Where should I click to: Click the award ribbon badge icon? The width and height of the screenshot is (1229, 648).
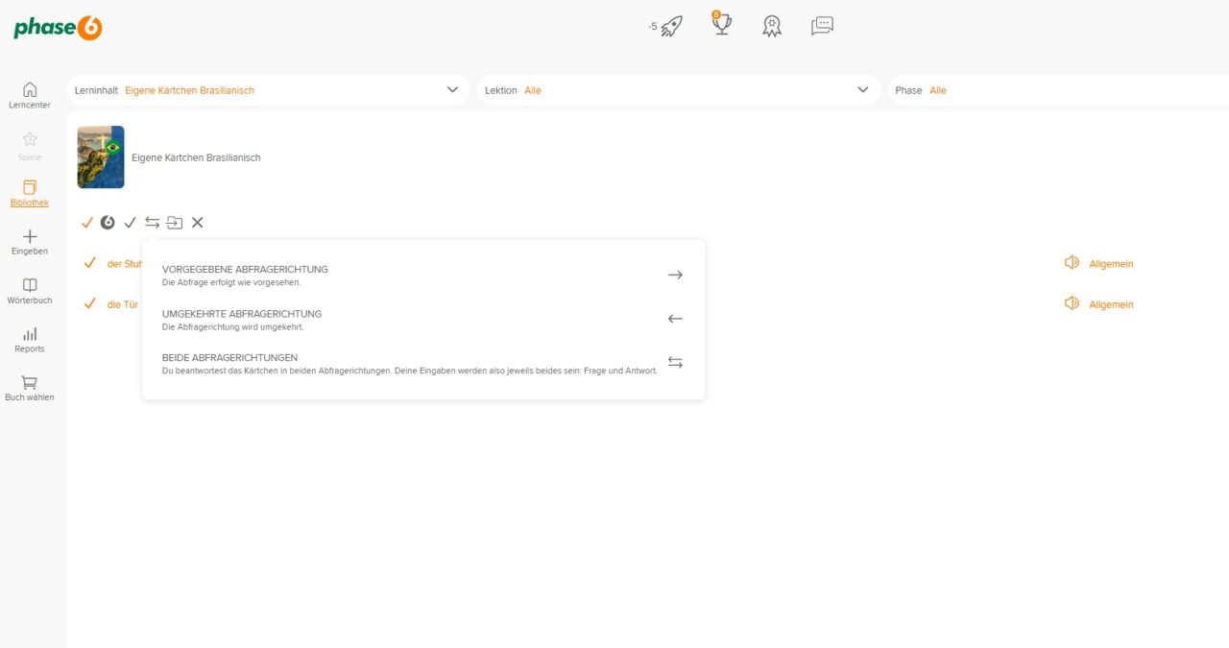[x=771, y=27]
